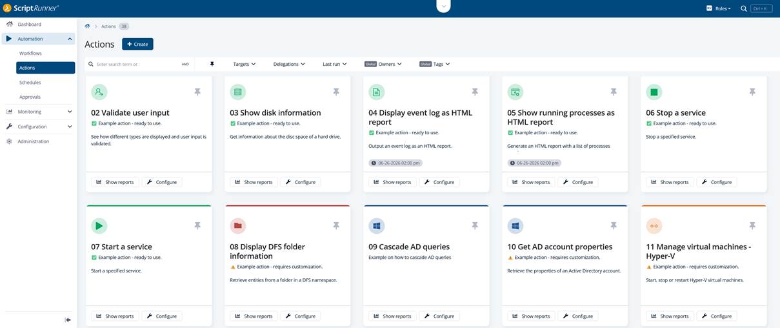780x328 pixels.
Task: Click the Ctrl + K shortcut box
Action: click(761, 8)
